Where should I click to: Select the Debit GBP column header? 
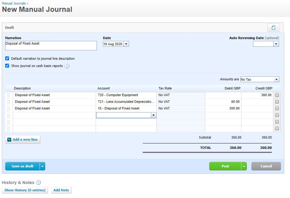pyautogui.click(x=233, y=88)
